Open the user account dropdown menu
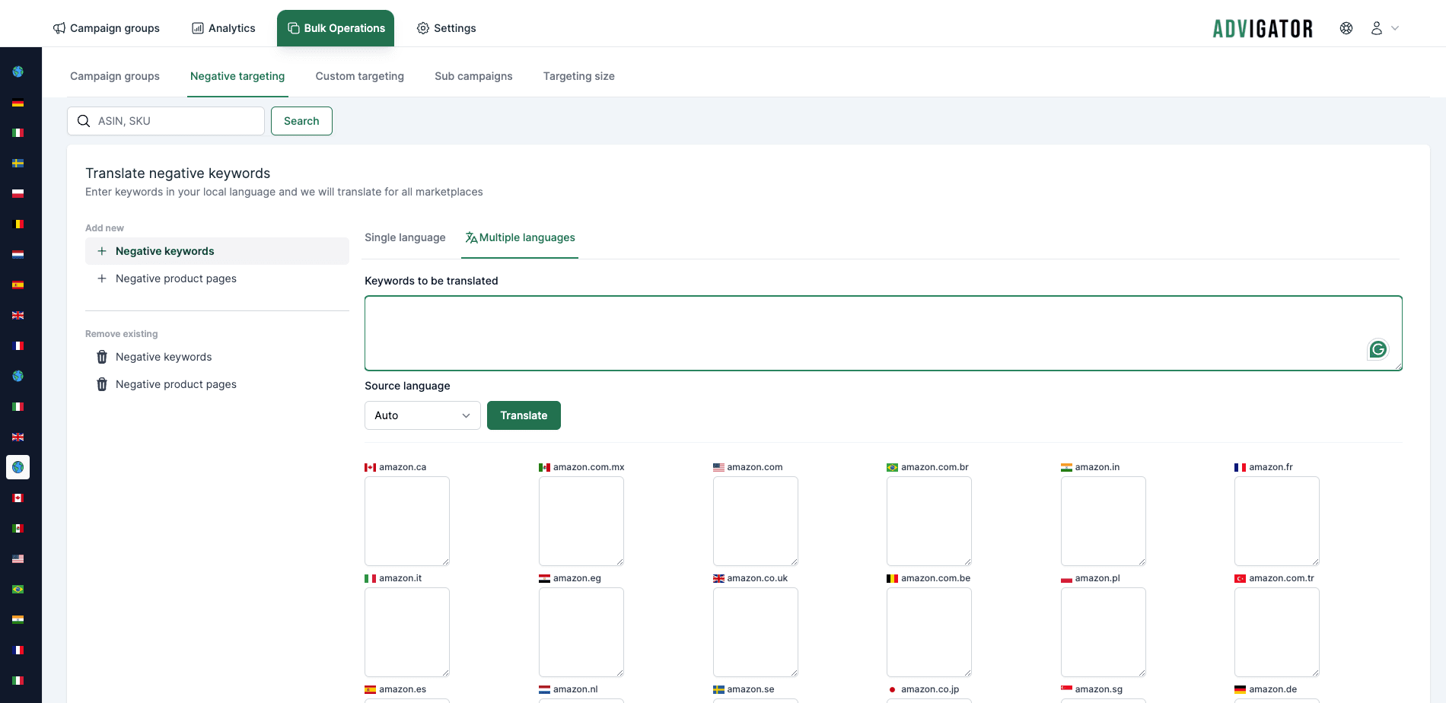The height and width of the screenshot is (703, 1446). tap(1384, 28)
